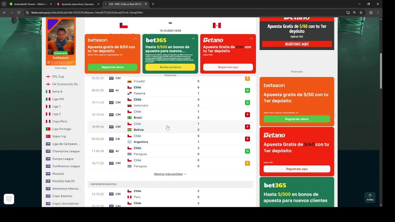The image size is (395, 222).
Task: Open the Europa League sidebar link
Action: [x=63, y=159]
